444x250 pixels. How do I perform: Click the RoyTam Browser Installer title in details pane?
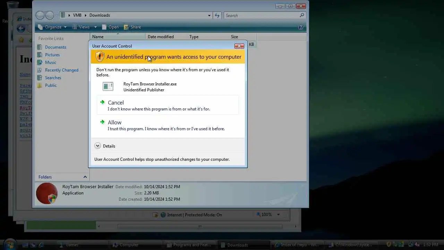(88, 187)
